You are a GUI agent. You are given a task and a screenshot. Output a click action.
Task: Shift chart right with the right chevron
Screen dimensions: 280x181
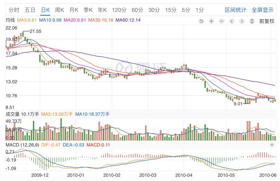coord(242,21)
